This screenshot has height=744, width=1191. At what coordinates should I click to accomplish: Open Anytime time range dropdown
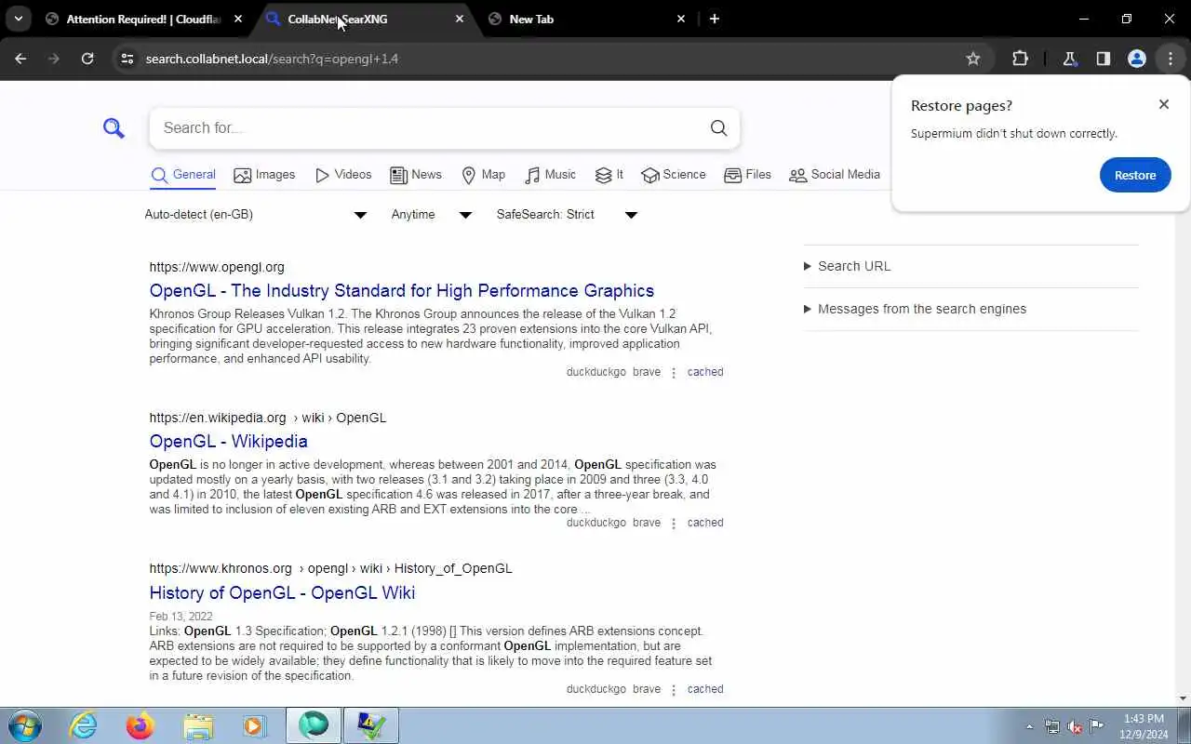[x=432, y=215]
